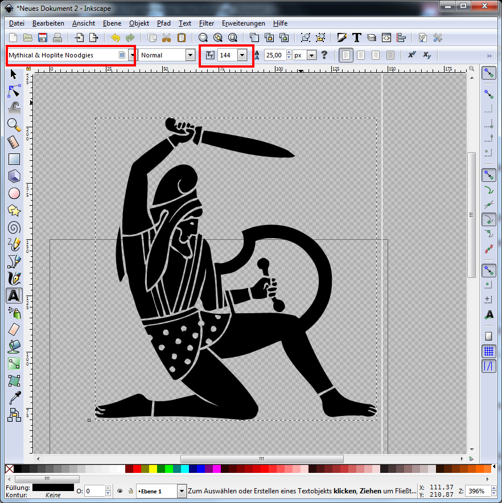This screenshot has width=502, height=503.
Task: Select the Zoom magnifier tool
Action: pyautogui.click(x=14, y=126)
